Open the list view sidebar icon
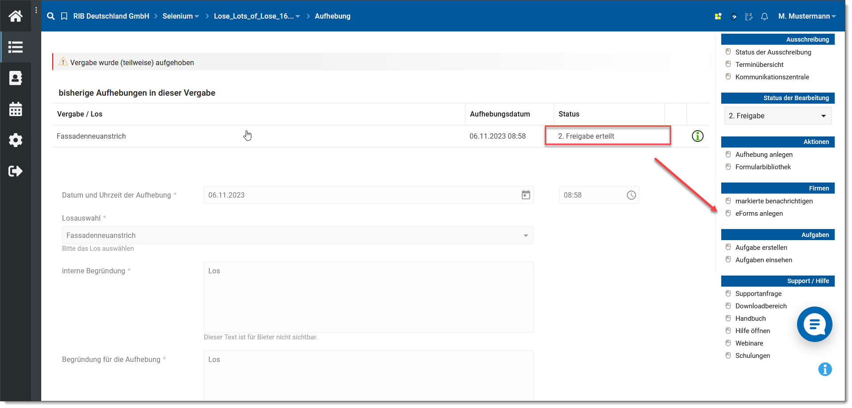Viewport: 852px width, 408px height. 16,47
